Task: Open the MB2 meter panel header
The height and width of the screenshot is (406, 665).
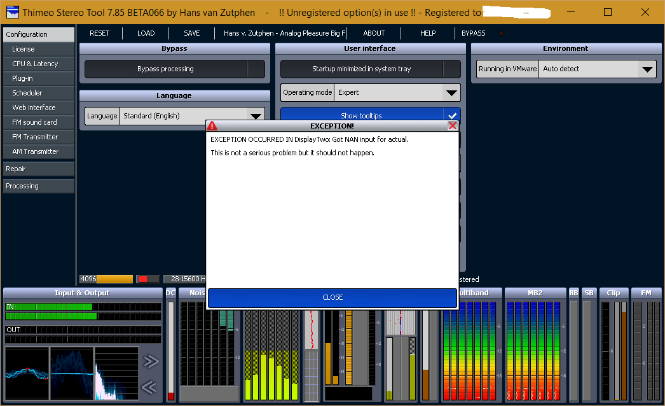Action: (x=535, y=293)
